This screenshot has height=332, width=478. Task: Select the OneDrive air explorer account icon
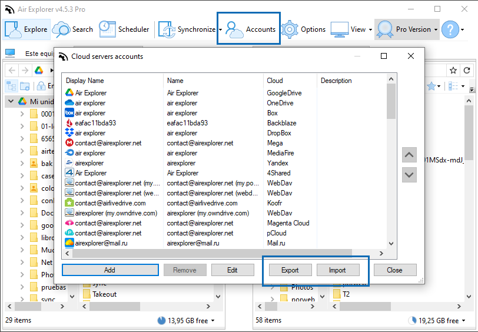(69, 103)
